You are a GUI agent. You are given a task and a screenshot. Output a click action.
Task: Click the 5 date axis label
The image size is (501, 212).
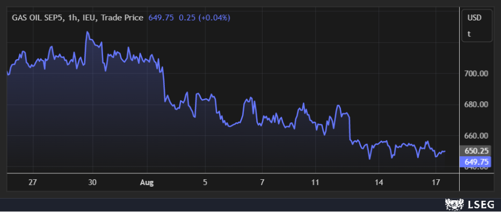[x=205, y=182]
